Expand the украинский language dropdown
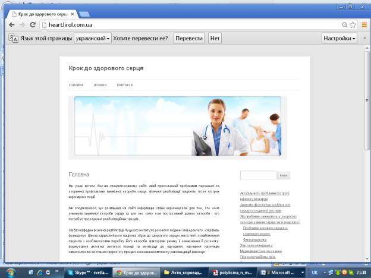The image size is (371, 278). (93, 38)
